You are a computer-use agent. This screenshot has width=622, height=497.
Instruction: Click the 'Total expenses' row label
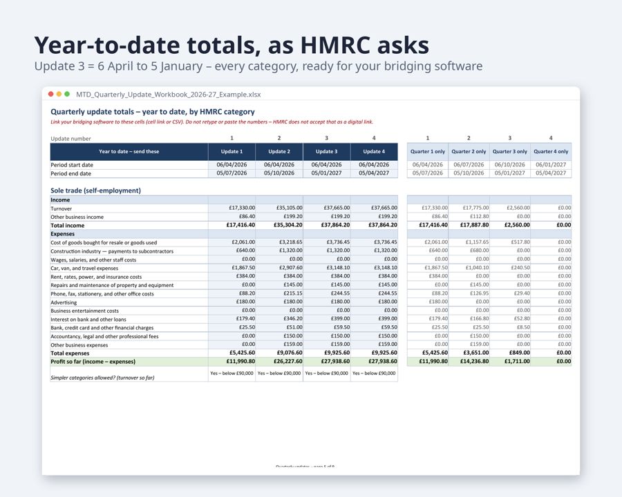(x=70, y=353)
